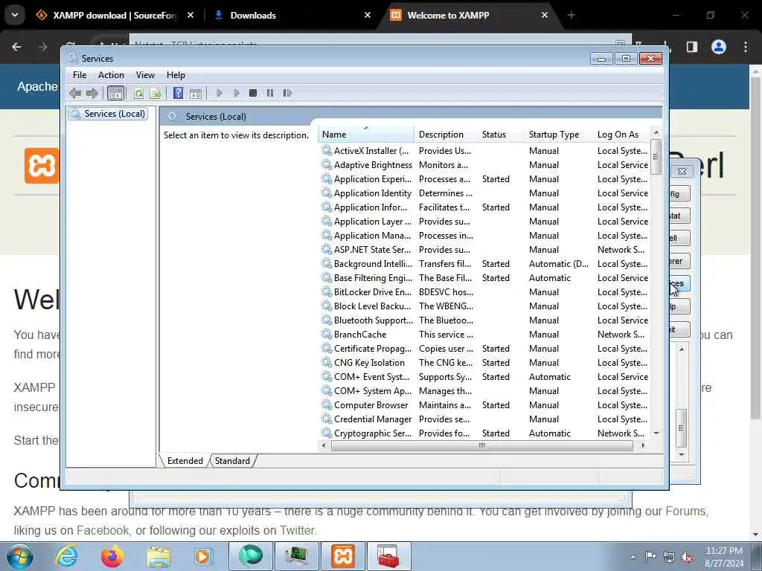This screenshot has height=571, width=762.
Task: Select the Background Intelligent Transfer service name
Action: 373,264
